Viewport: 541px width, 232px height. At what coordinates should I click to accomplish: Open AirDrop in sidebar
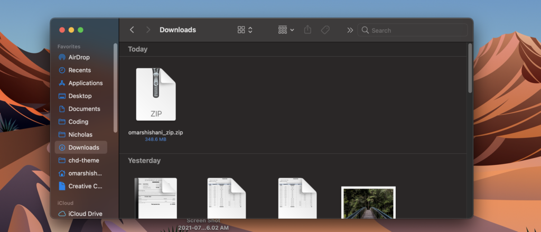pyautogui.click(x=81, y=57)
